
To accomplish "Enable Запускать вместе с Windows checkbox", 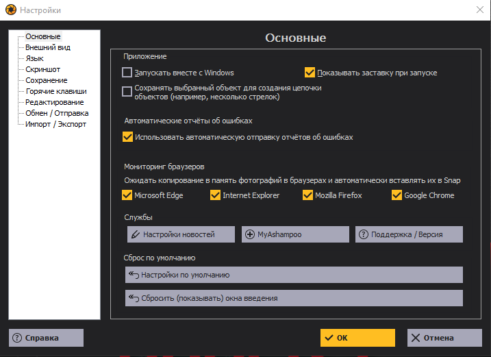I will 127,73.
